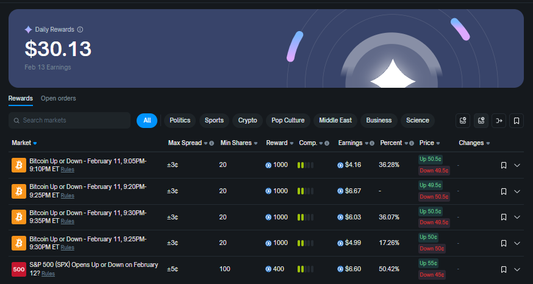The height and width of the screenshot is (284, 533).
Task: Click Bitcoin logo of the 9:05PM-9:10PM market
Action: (x=19, y=165)
